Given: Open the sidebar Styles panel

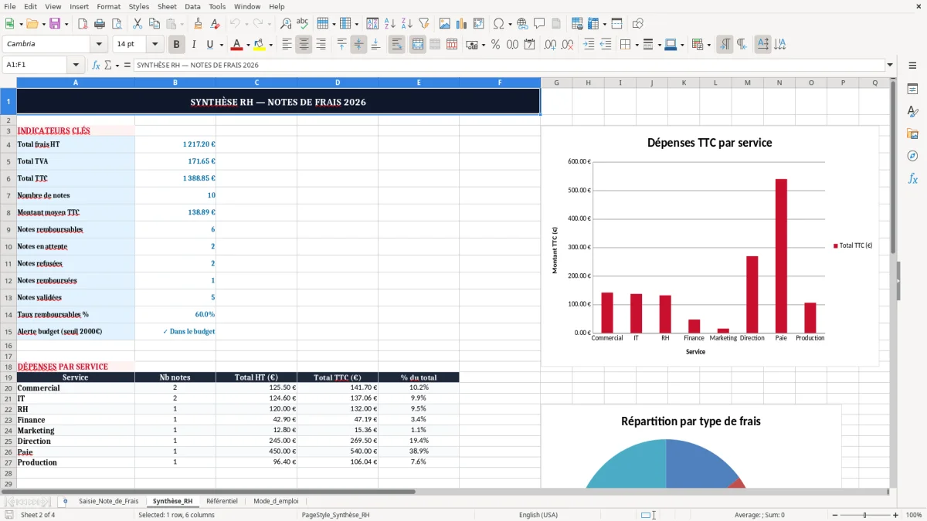Looking at the screenshot, I should click(912, 111).
